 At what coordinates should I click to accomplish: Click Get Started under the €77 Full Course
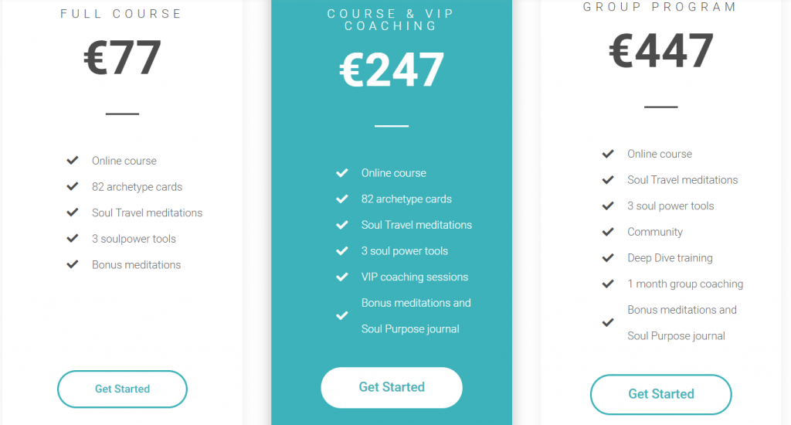(x=122, y=389)
